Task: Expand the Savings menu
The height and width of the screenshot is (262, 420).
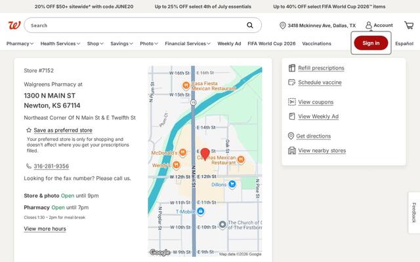Action: point(121,44)
